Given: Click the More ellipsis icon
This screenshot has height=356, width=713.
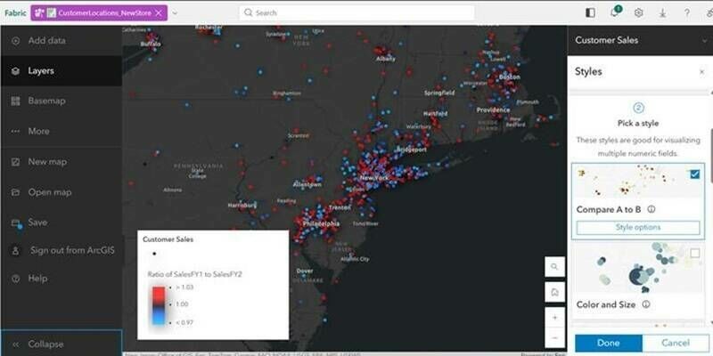Looking at the screenshot, I should point(15,131).
